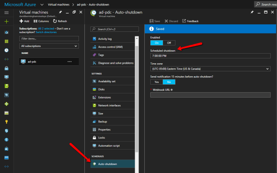Click the Discard toolbar button

(x=171, y=21)
